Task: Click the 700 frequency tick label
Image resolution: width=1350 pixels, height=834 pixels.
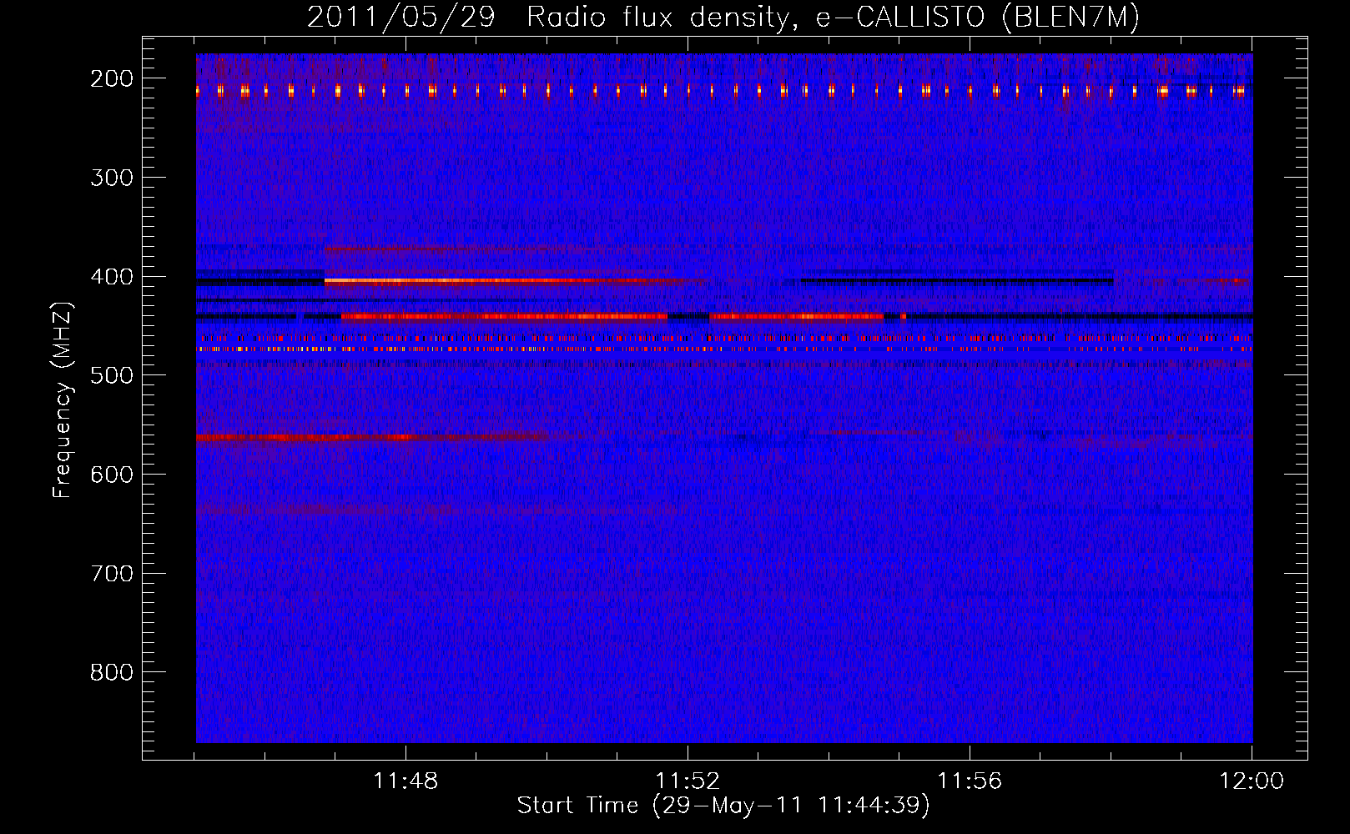Action: tap(112, 574)
